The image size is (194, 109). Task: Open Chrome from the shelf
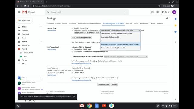[89, 106]
